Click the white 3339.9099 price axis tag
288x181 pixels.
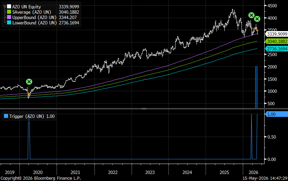coord(276,34)
